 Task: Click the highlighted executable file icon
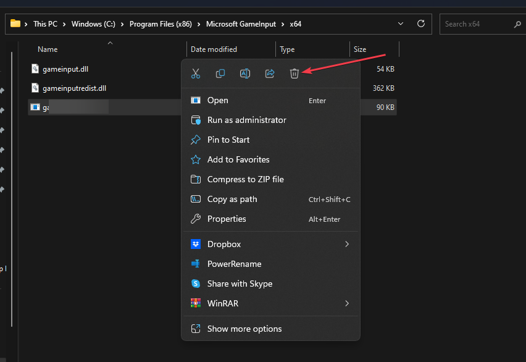[35, 107]
